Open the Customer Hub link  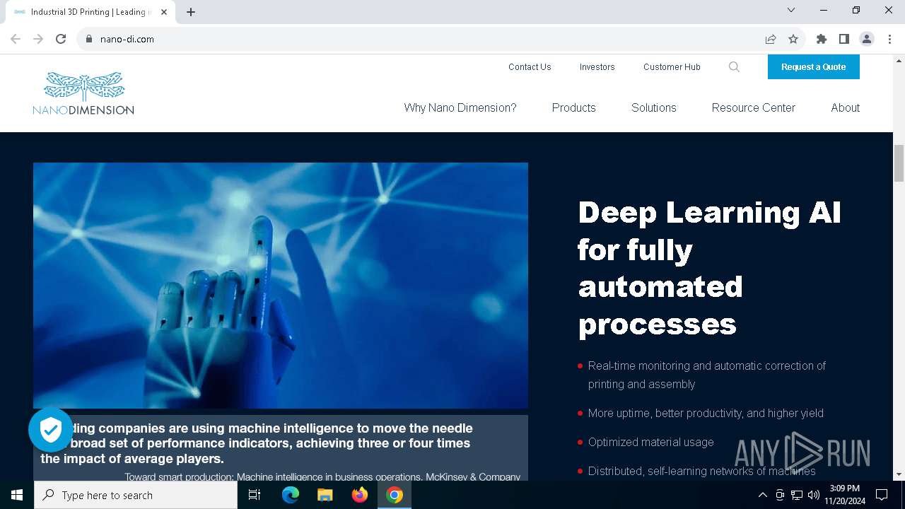pyautogui.click(x=672, y=67)
